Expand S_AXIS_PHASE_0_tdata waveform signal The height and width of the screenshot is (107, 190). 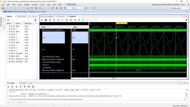tap(41, 70)
